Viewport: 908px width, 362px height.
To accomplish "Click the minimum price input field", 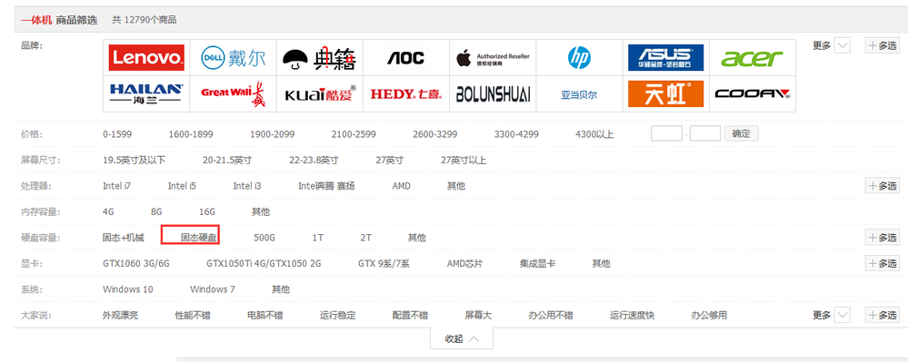I will tap(666, 133).
